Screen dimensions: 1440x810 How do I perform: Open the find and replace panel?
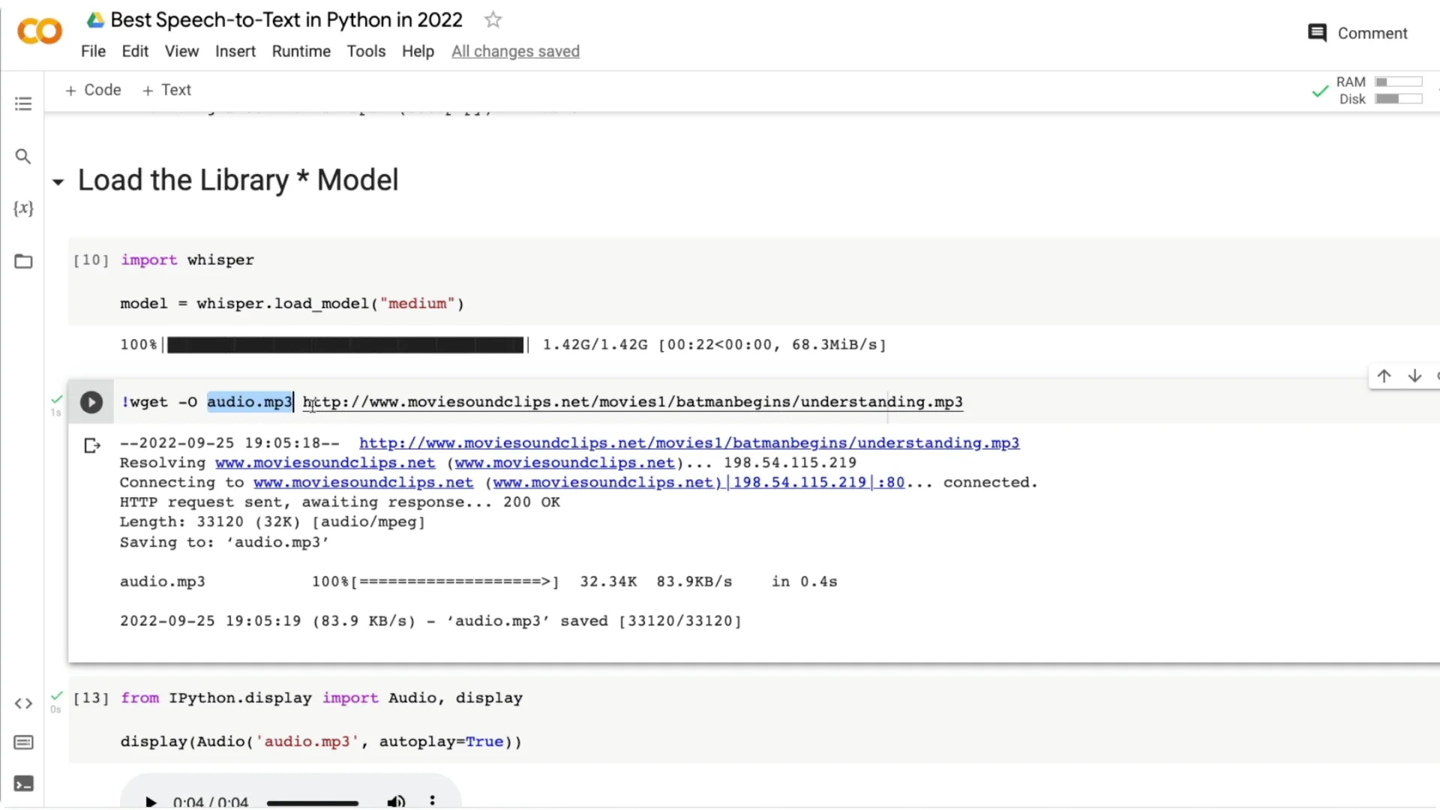point(23,156)
